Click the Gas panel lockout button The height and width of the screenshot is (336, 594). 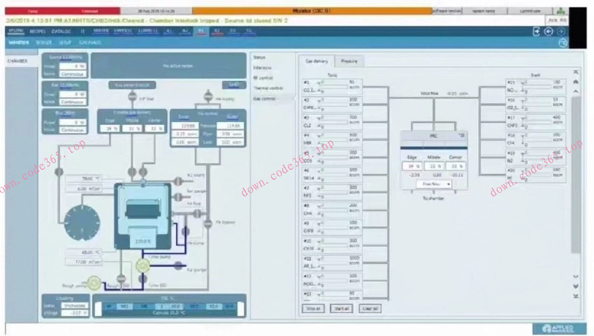pyautogui.click(x=132, y=85)
